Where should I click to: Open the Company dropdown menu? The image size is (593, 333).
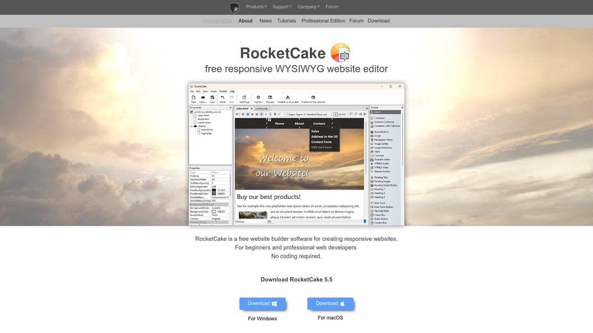pyautogui.click(x=309, y=7)
